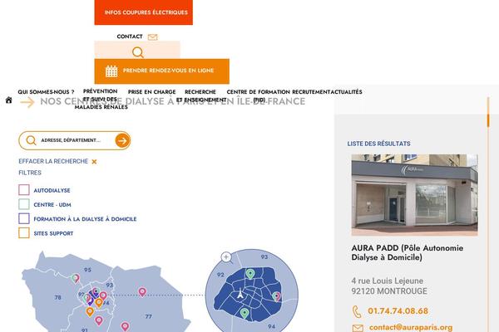Viewport: 499px width, 332px height.
Task: Click Effacer la recherche link
Action: pyautogui.click(x=53, y=161)
